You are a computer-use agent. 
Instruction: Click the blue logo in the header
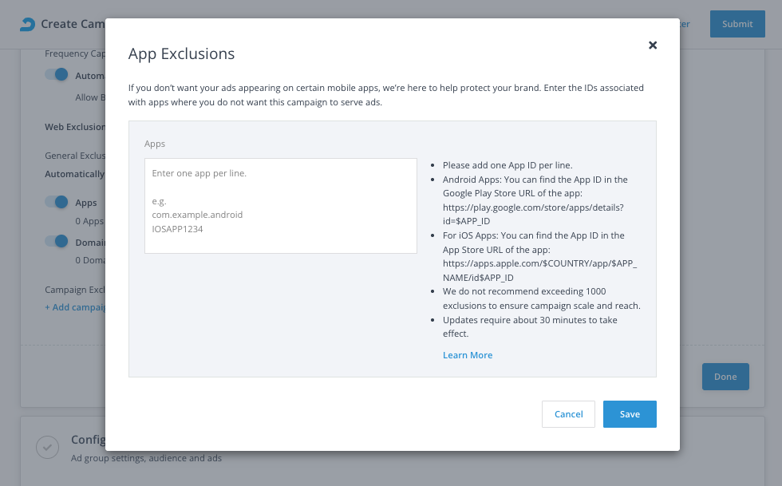click(28, 24)
